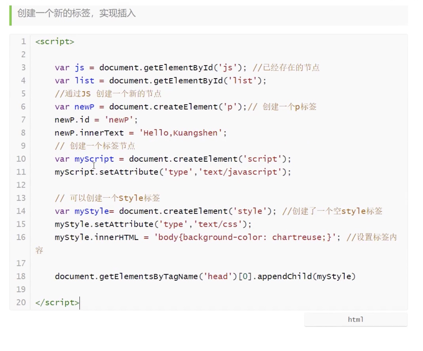This screenshot has height=351, width=423.
Task: Click 'var list' declaration on line 4
Action: click(75, 81)
